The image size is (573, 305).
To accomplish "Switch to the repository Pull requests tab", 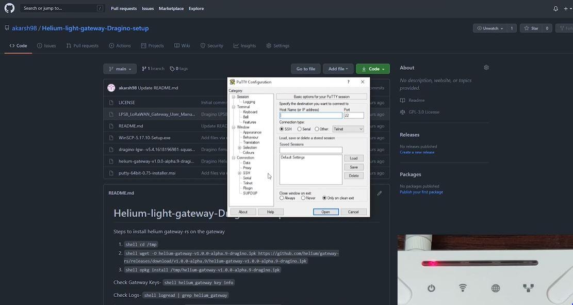I will (83, 46).
